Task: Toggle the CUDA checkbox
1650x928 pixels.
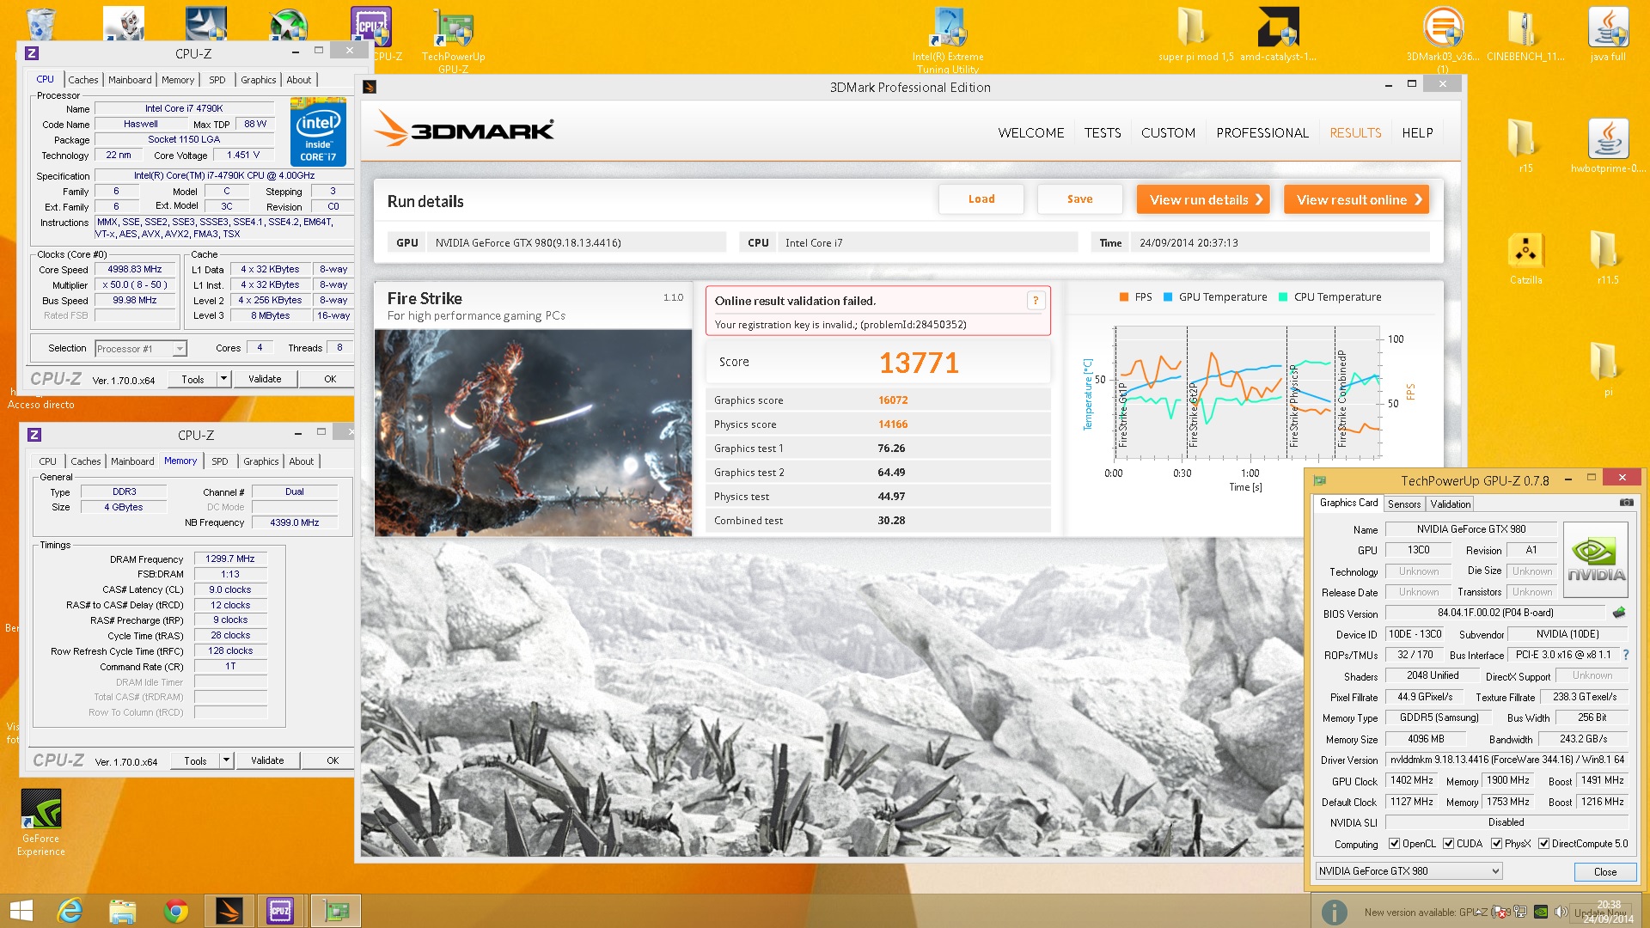Action: (x=1449, y=844)
